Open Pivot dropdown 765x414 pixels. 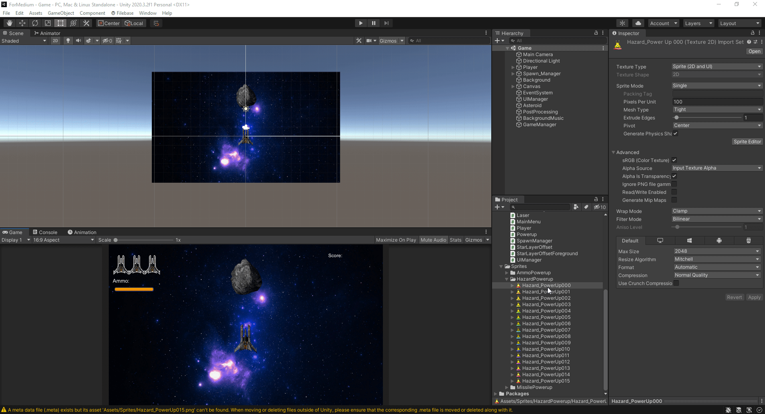718,125
